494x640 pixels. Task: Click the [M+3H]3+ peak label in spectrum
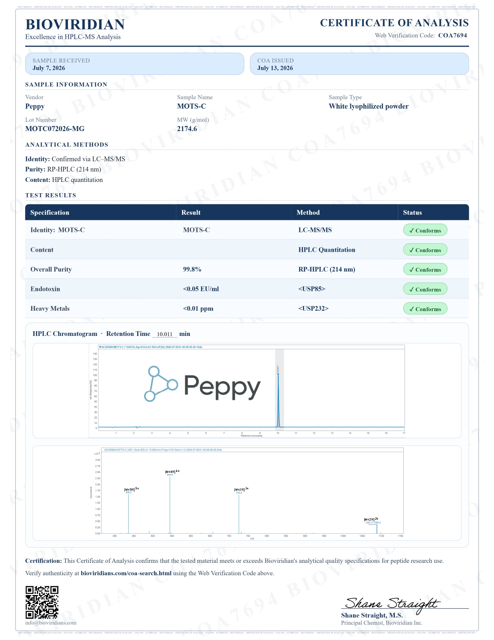[241, 489]
